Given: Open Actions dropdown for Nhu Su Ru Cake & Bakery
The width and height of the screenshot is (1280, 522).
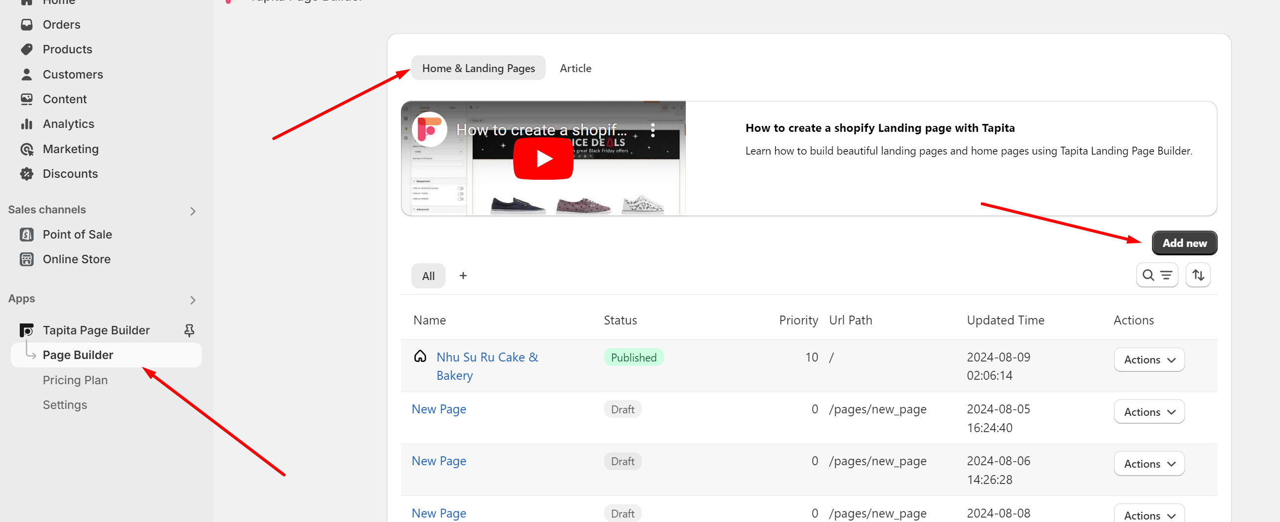Looking at the screenshot, I should [1149, 359].
